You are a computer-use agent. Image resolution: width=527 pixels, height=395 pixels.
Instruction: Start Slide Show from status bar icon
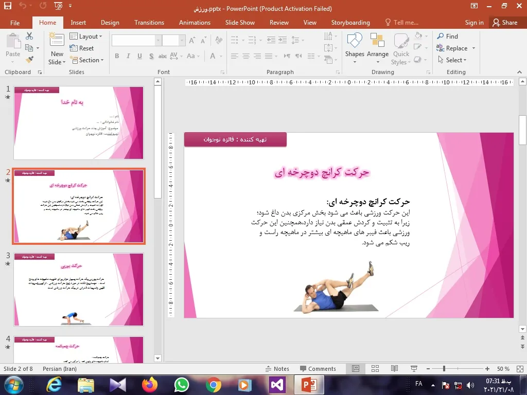click(414, 369)
